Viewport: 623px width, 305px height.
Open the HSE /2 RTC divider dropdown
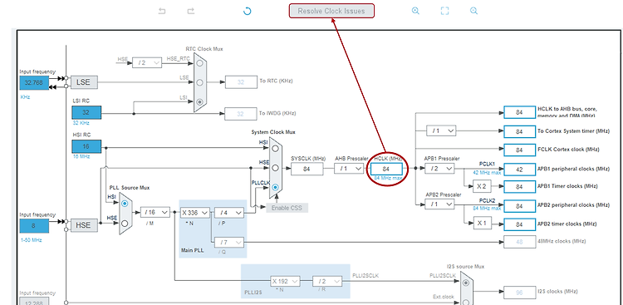click(x=146, y=62)
